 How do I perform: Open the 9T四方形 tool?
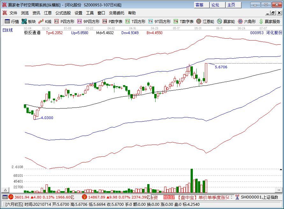159,22
